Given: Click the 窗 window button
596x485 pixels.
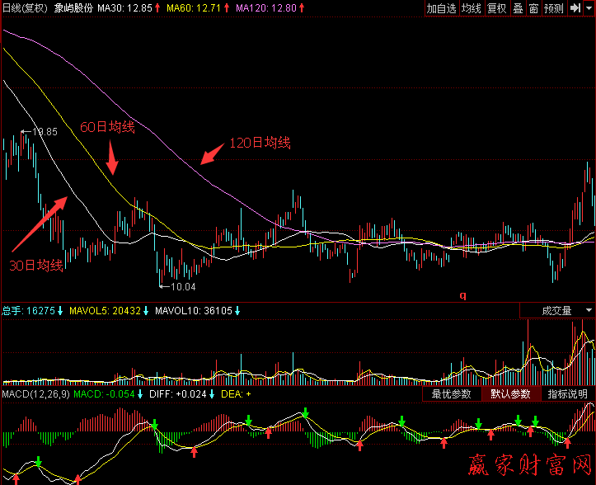Looking at the screenshot, I should pos(533,8).
